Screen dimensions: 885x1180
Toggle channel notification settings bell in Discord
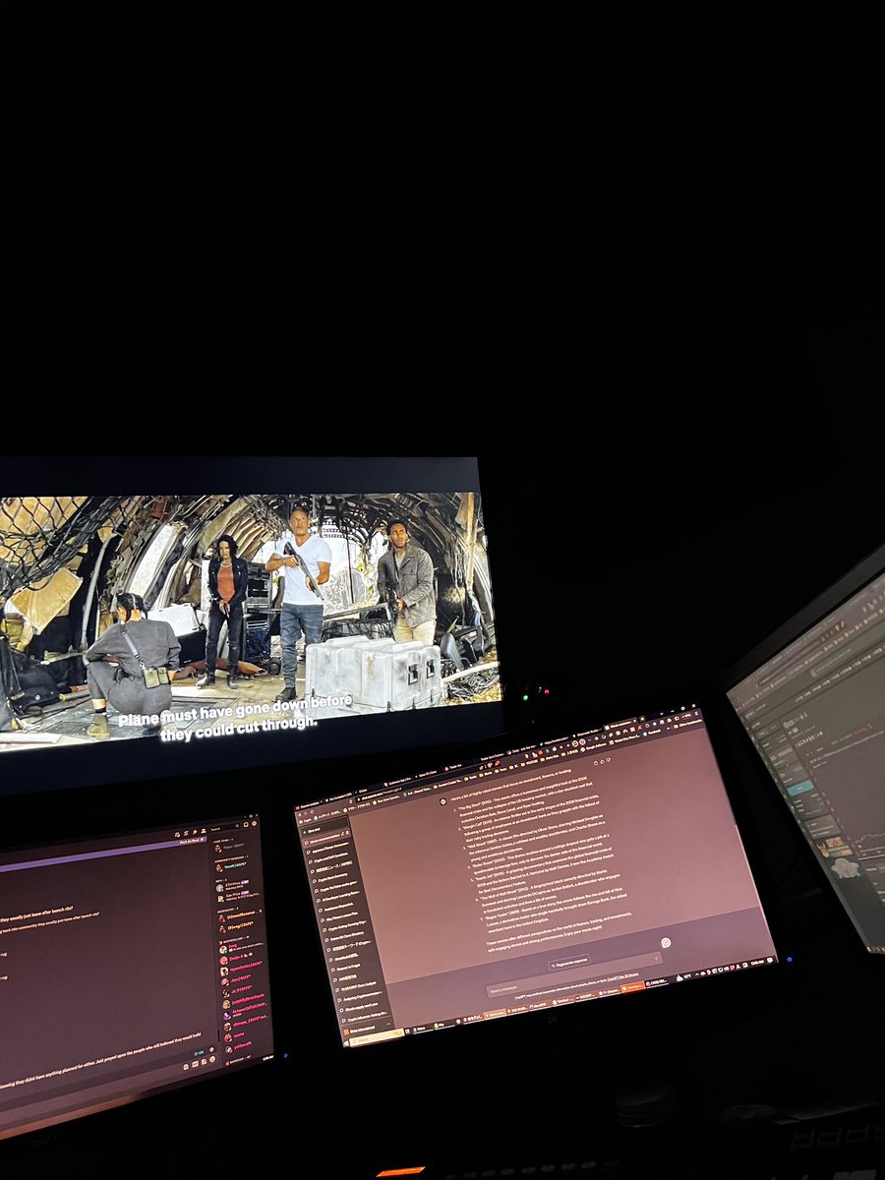click(x=186, y=833)
